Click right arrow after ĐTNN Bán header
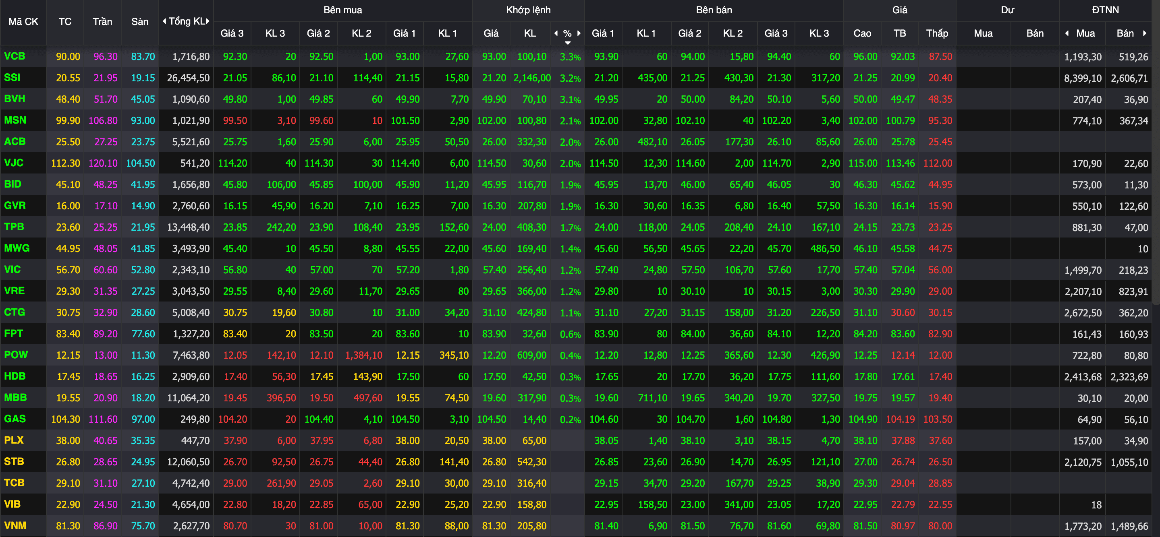This screenshot has width=1160, height=537. (1145, 33)
